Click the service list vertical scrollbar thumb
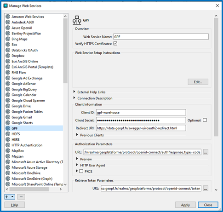This screenshot has height=212, width=223. [x=65, y=51]
